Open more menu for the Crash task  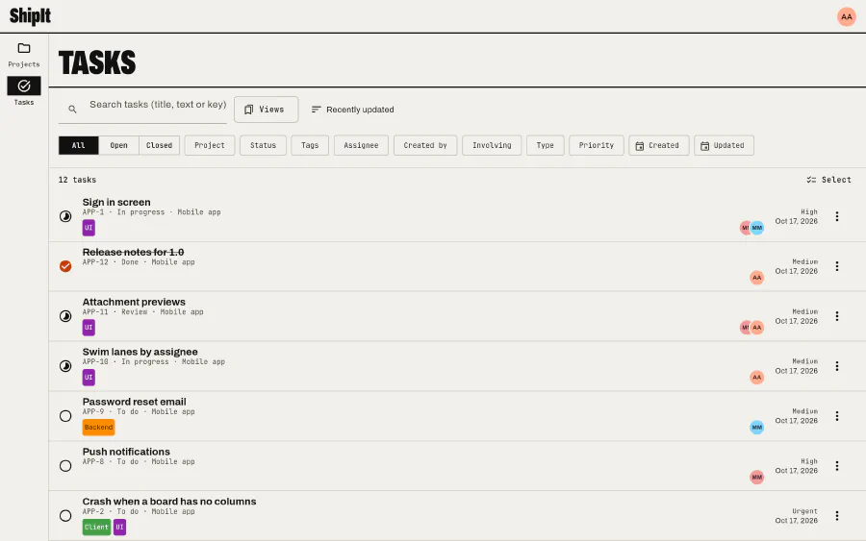(x=837, y=516)
